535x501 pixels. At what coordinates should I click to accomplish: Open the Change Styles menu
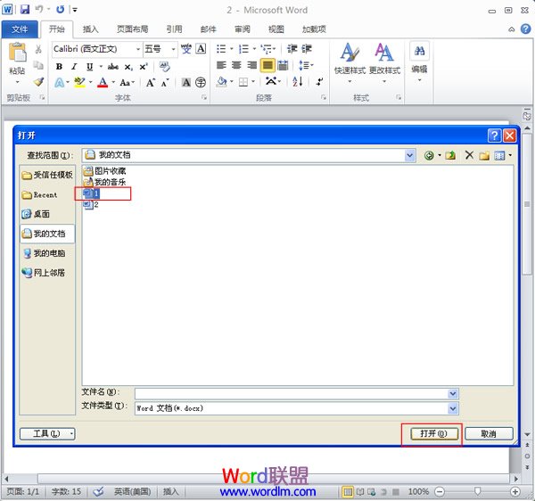click(384, 62)
